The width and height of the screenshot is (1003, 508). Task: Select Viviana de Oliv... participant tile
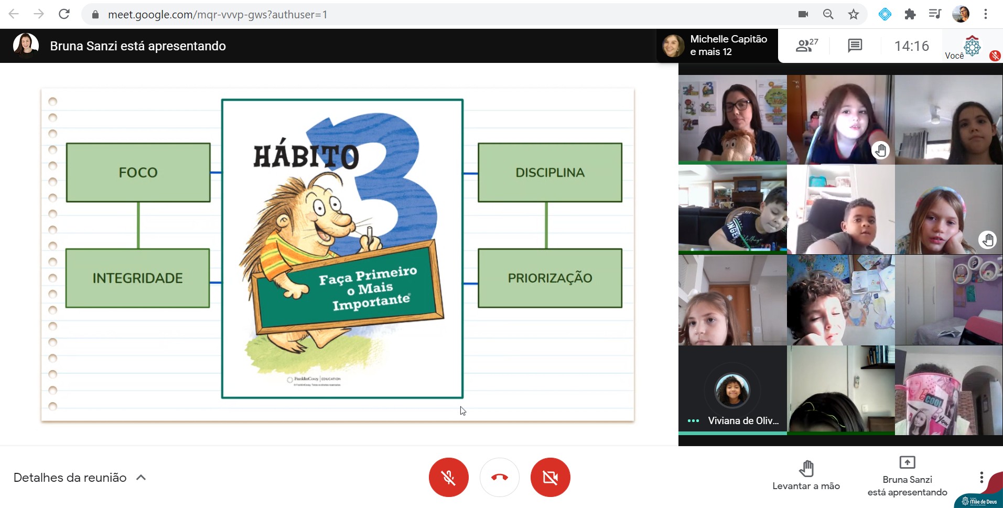732,390
